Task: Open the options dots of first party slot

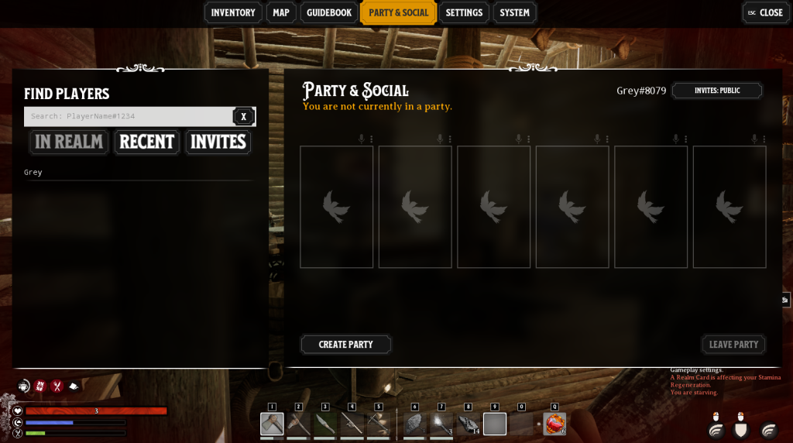Action: pyautogui.click(x=371, y=139)
